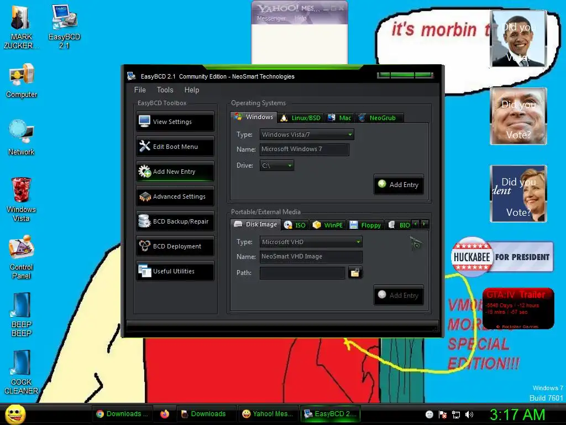The height and width of the screenshot is (425, 566).
Task: Click the volume speaker tray icon
Action: click(469, 414)
